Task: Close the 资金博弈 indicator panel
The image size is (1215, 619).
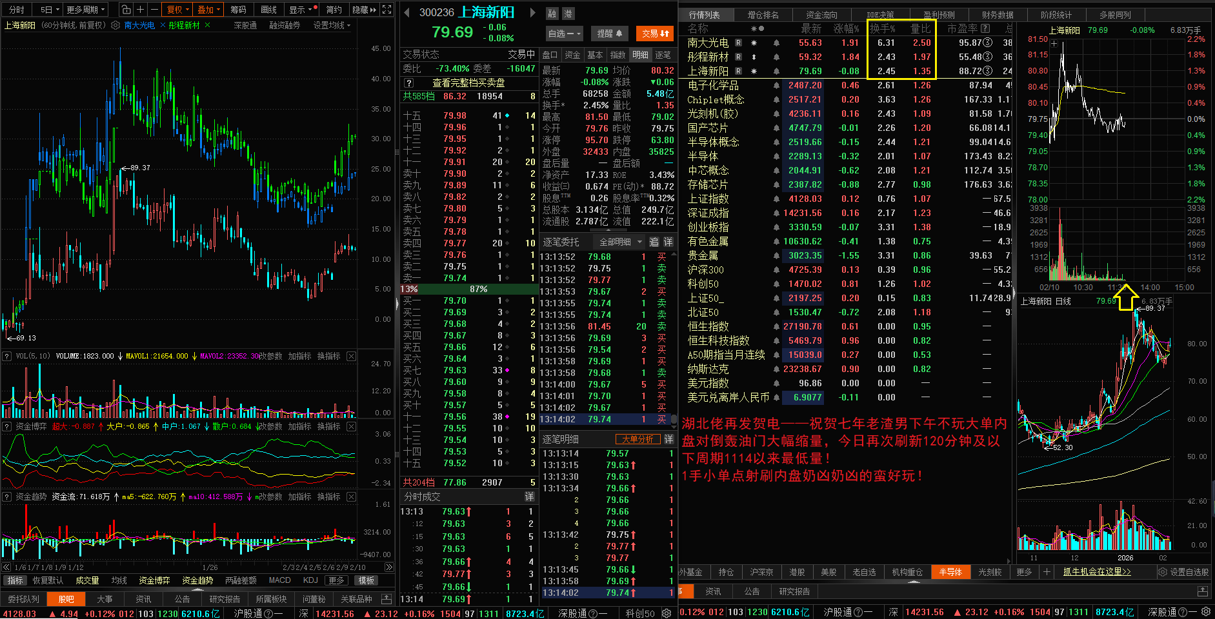Action: [x=351, y=426]
